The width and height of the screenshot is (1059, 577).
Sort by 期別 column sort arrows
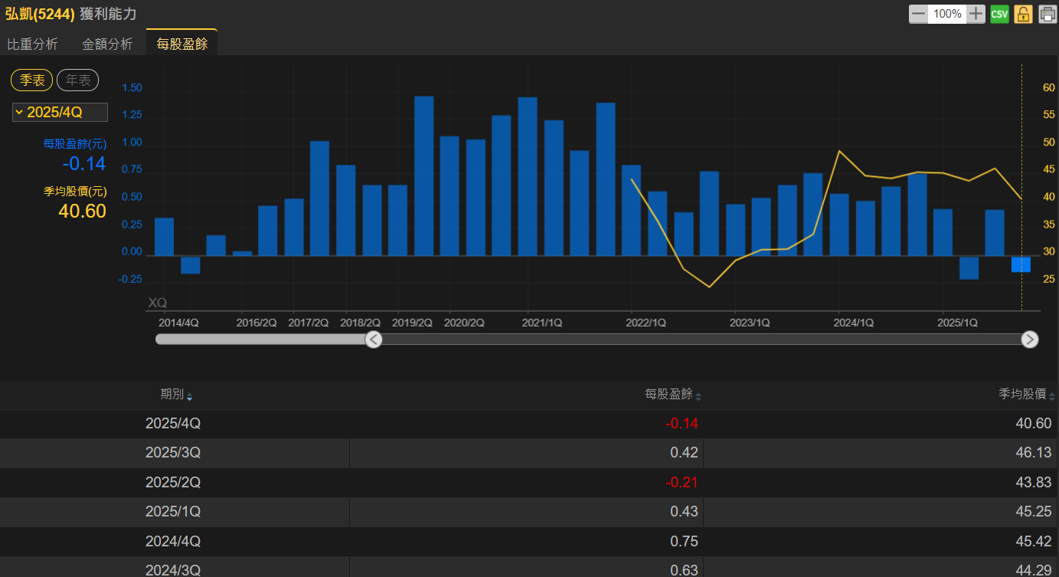[x=190, y=396]
